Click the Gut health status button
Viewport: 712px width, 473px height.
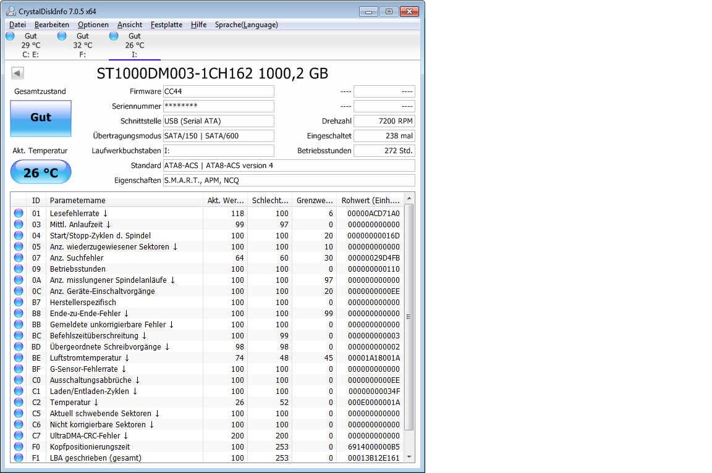41,118
